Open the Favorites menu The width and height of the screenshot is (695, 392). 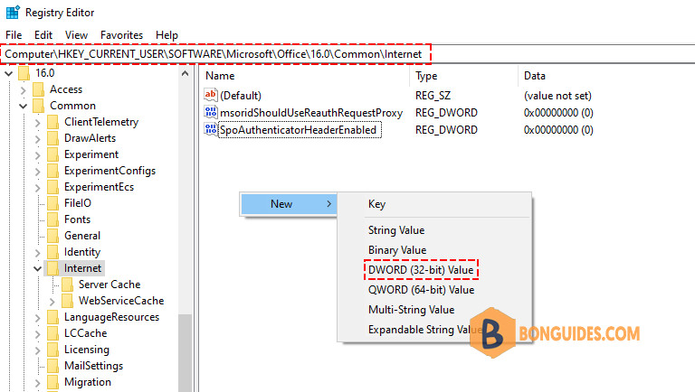122,35
